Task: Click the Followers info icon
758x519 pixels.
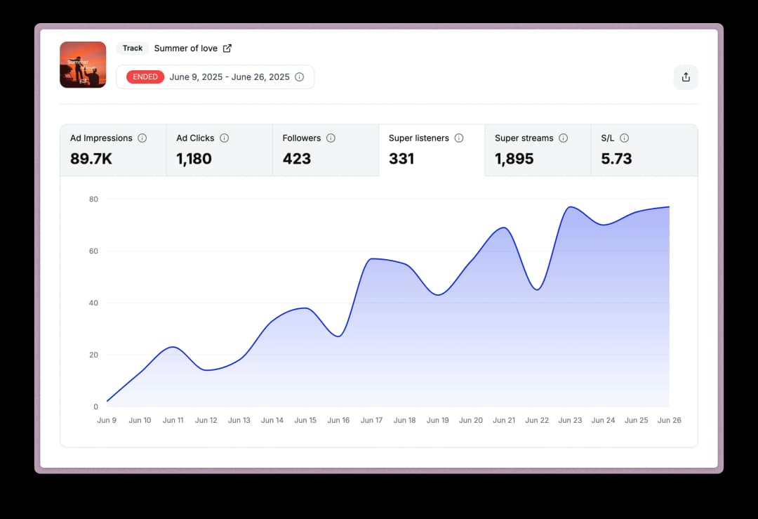Action: (x=331, y=138)
